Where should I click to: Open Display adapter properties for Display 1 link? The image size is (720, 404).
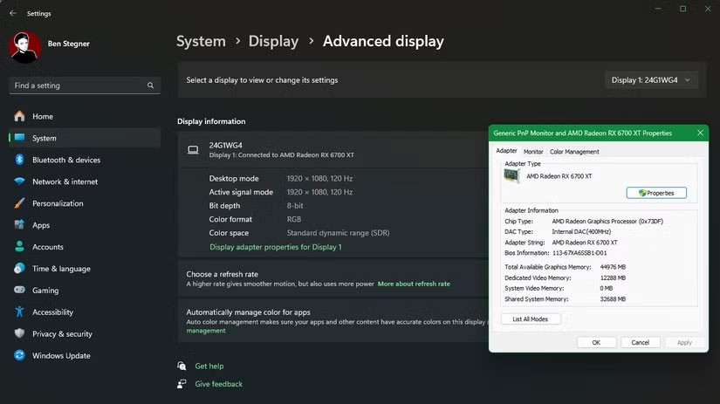(275, 247)
